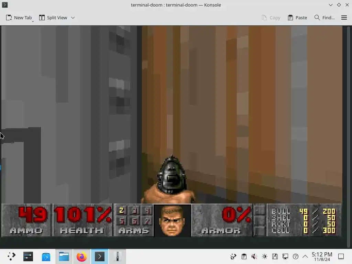Viewport: 352px width, 264px height.
Task: Launch the Discover software center
Action: 46,256
